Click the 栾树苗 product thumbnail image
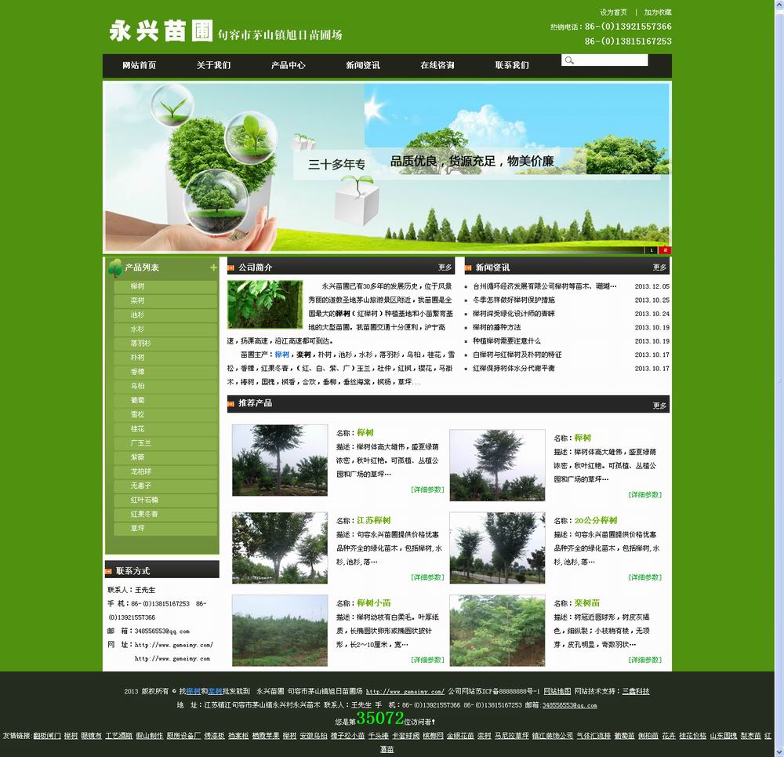 (497, 631)
